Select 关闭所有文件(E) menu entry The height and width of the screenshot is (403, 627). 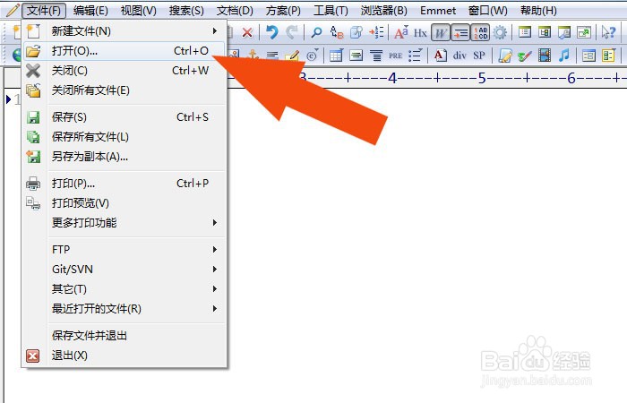(x=124, y=90)
